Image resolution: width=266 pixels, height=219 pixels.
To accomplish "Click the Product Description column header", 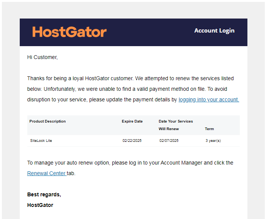I will tap(47, 121).
